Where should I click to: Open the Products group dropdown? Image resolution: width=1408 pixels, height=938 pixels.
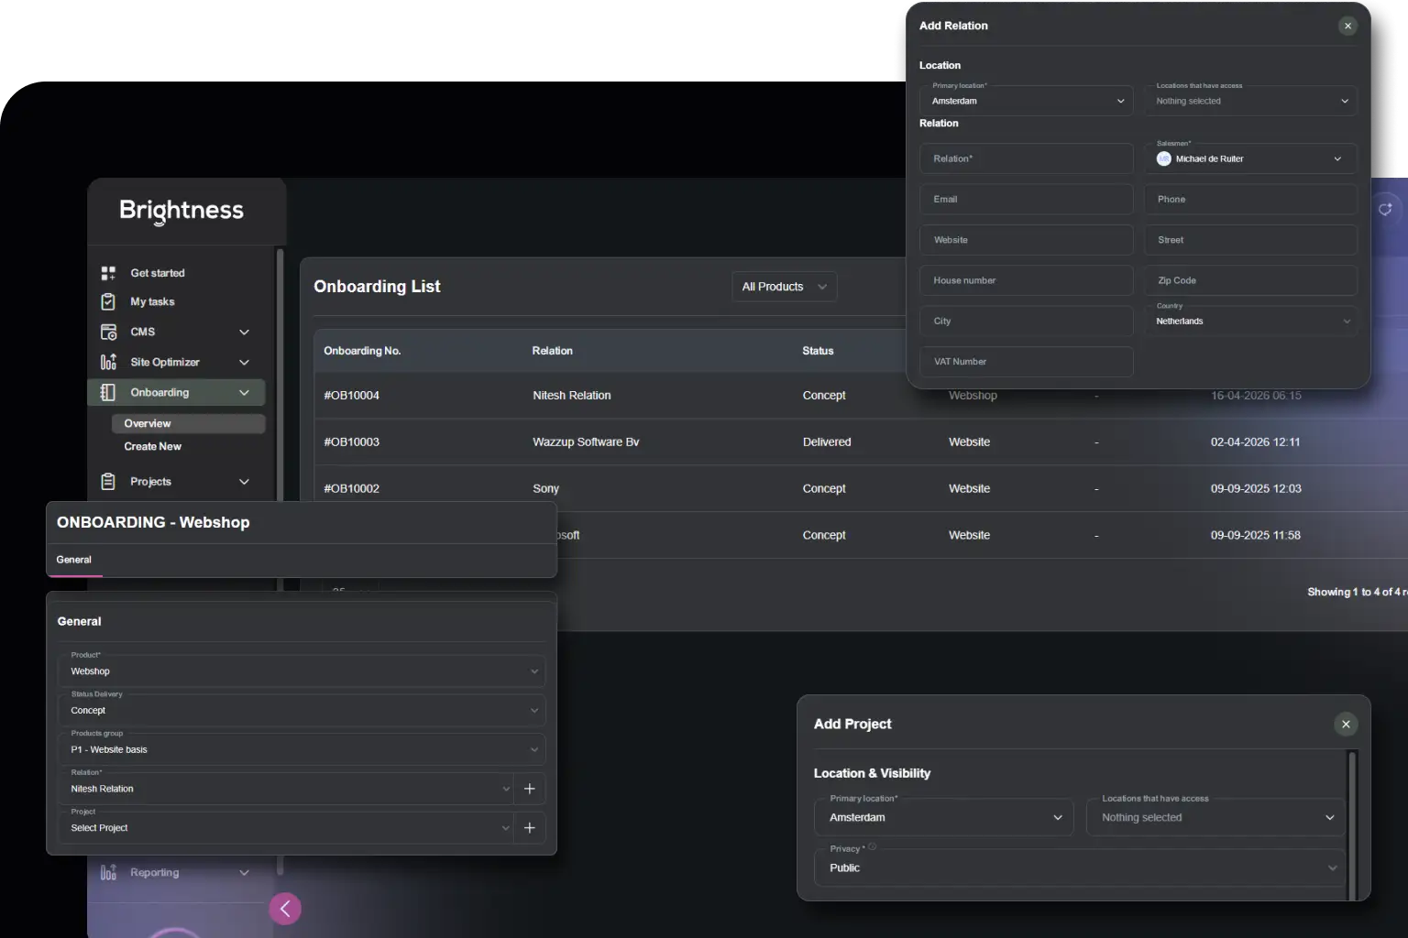tap(301, 749)
